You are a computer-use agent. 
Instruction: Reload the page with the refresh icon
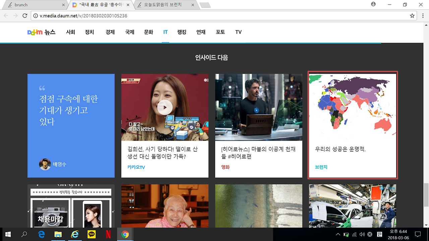[x=25, y=16]
